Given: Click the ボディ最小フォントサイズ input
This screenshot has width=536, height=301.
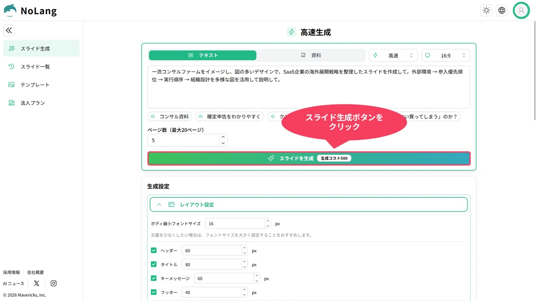Looking at the screenshot, I should (x=235, y=224).
